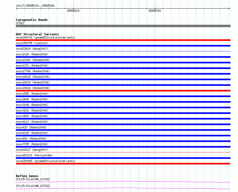Viewport: 238px width, 192px height.
Task: Click the blue bar for essv3961
Action: coord(123,119)
